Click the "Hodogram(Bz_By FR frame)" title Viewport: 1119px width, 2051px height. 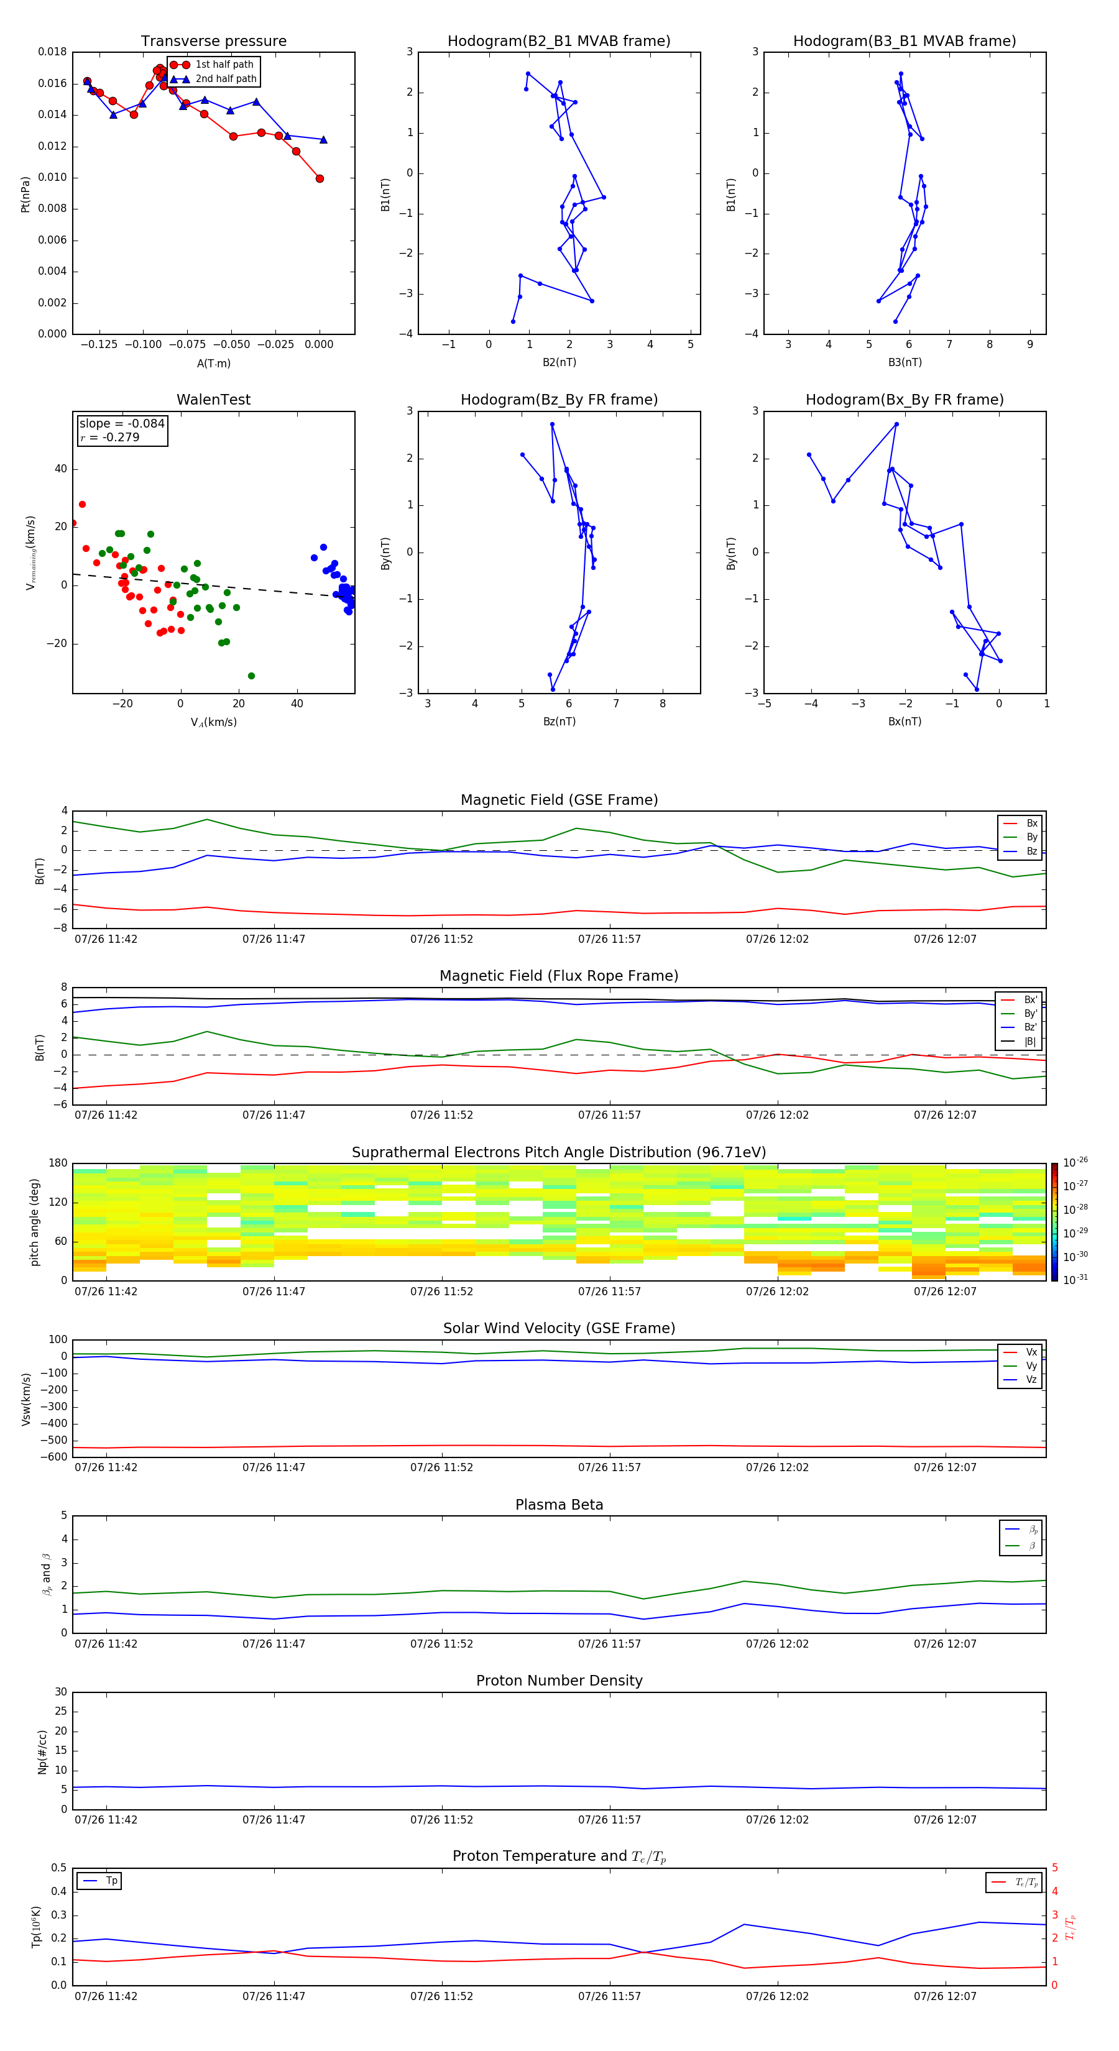coord(559,400)
